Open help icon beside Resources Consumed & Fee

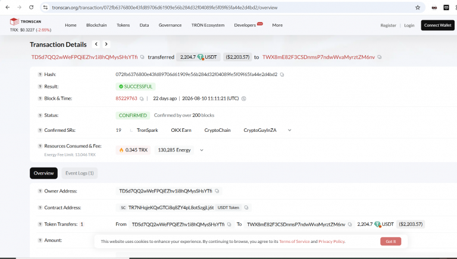40,146
